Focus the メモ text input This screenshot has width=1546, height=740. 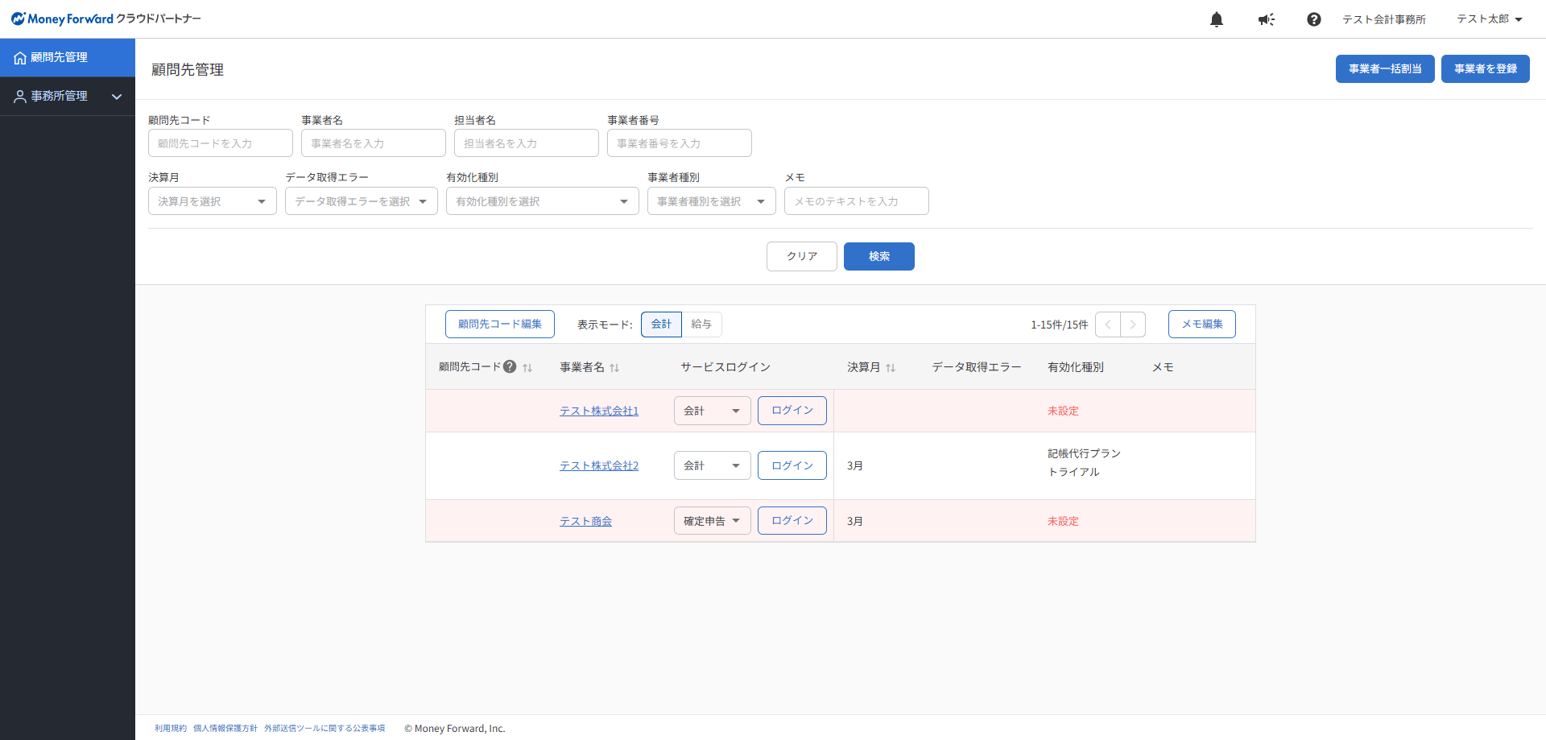point(857,201)
